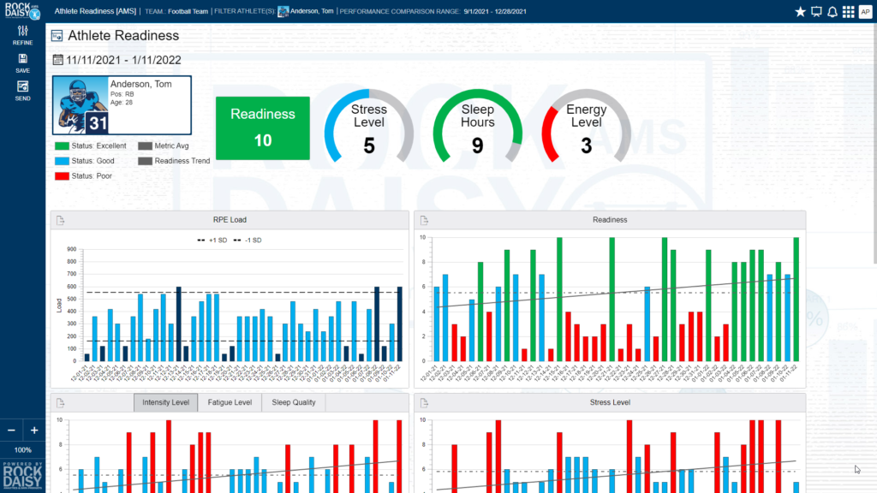Click the calendar icon beside date range

point(57,59)
